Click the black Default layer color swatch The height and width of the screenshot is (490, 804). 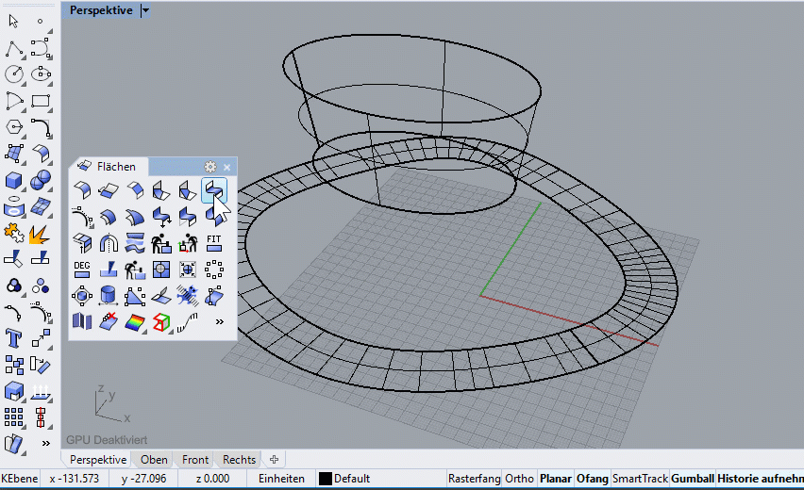[325, 479]
